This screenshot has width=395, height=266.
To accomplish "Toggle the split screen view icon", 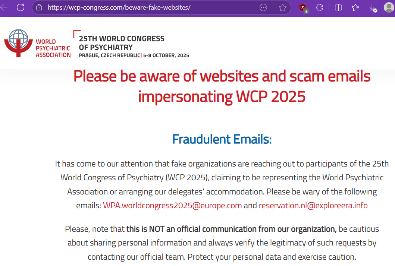I will point(338,7).
